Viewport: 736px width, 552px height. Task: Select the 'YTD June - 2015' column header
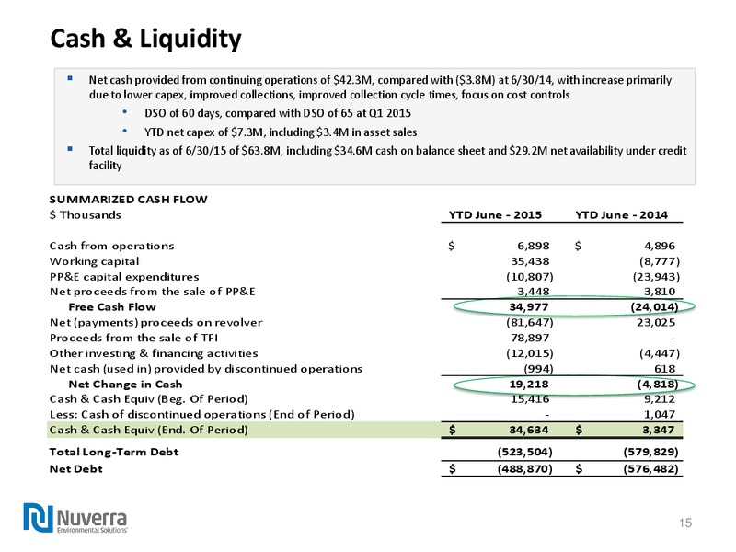click(x=495, y=215)
